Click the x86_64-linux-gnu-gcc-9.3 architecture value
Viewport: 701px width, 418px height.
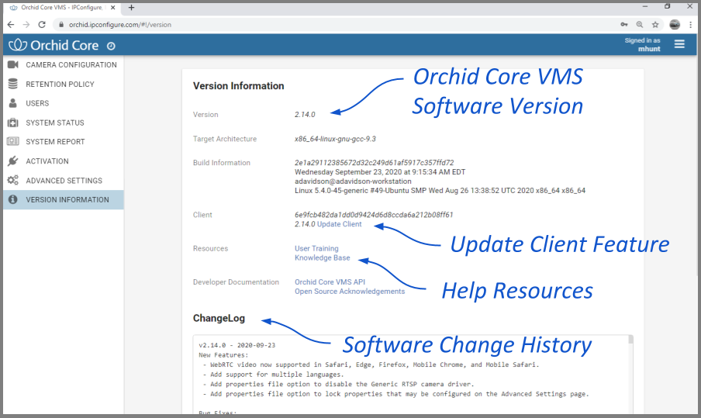335,139
